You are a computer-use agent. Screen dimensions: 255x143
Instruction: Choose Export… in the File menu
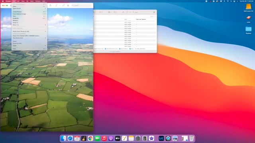pyautogui.click(x=29, y=41)
